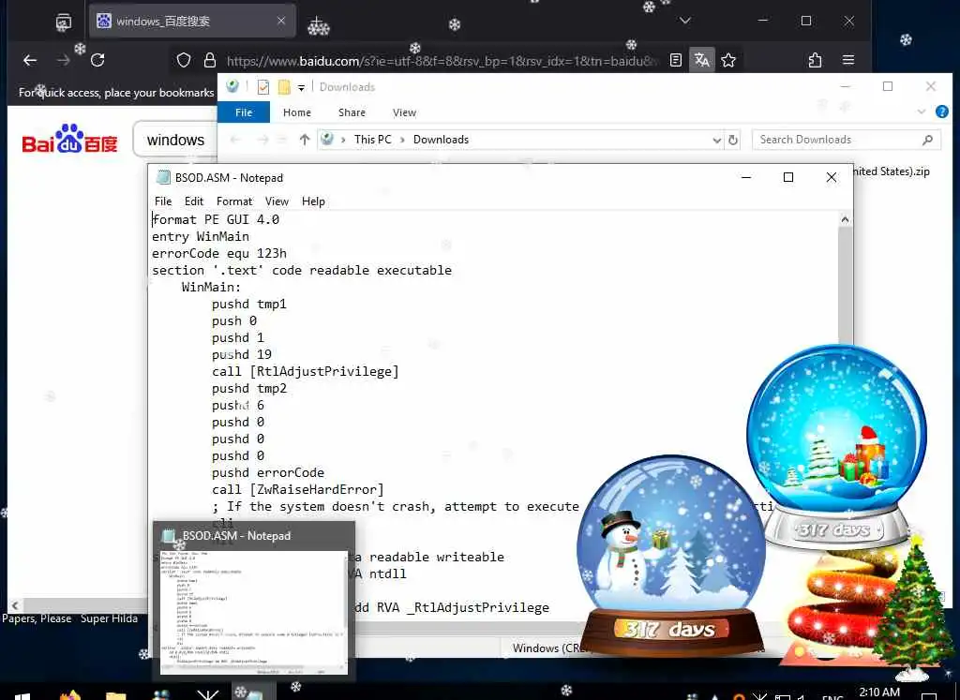This screenshot has width=960, height=700.
Task: Open Notepad Format menu
Action: pos(233,201)
